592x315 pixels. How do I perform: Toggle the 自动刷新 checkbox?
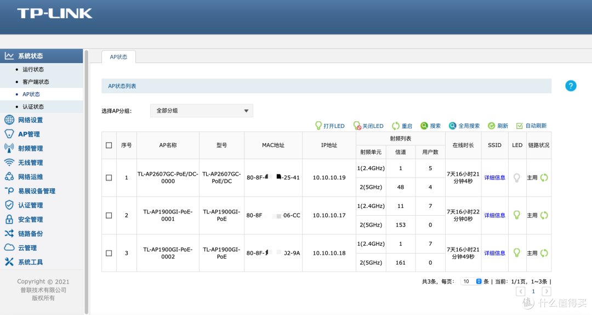520,126
